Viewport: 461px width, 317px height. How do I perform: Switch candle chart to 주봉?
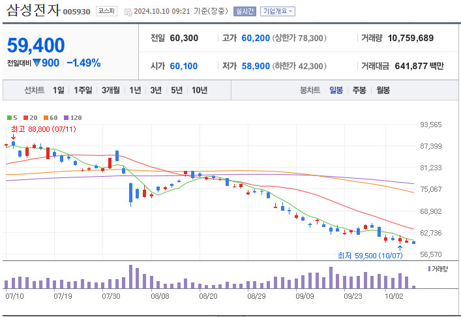coord(359,91)
